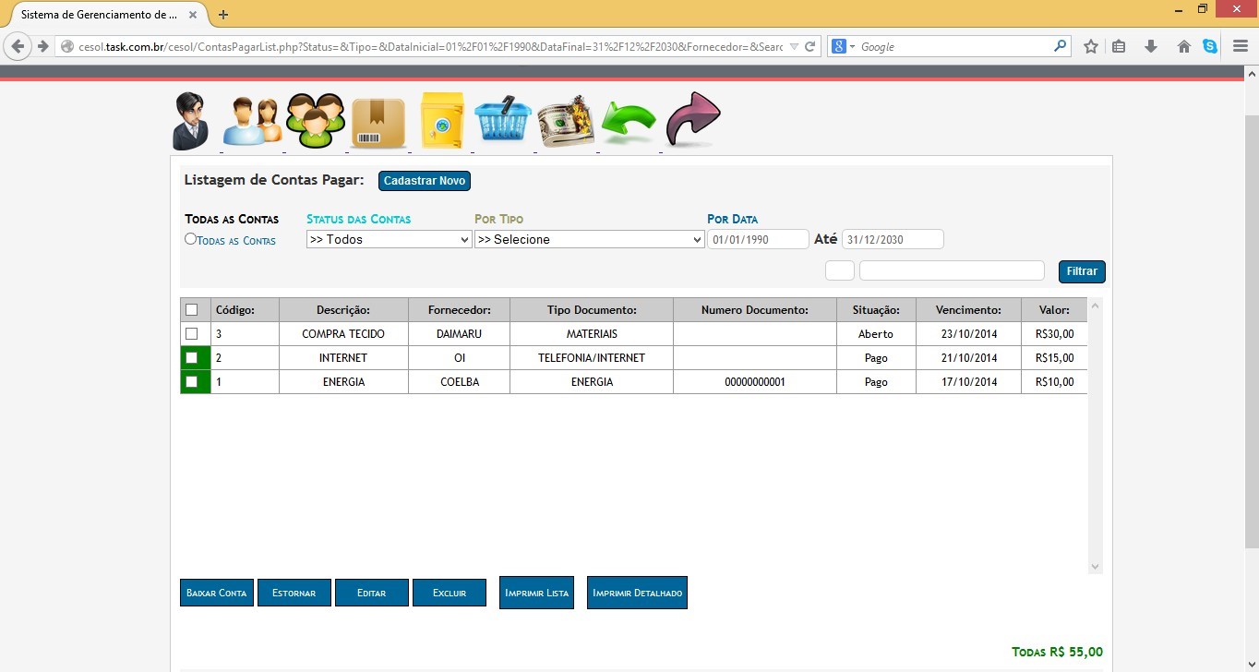Click the purple forward arrow icon
The image size is (1259, 672).
pyautogui.click(x=692, y=119)
